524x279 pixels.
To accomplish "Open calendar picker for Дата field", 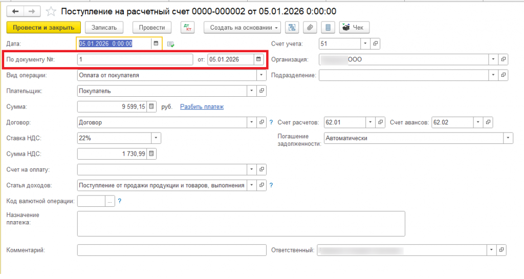I will (156, 44).
